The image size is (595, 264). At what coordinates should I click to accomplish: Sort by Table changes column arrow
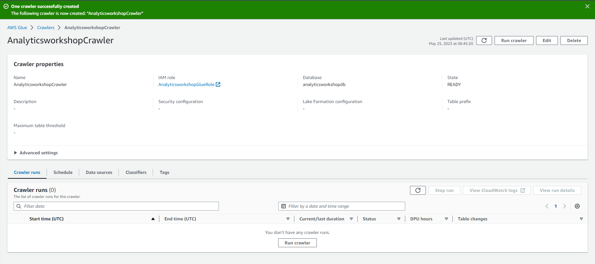pyautogui.click(x=581, y=219)
